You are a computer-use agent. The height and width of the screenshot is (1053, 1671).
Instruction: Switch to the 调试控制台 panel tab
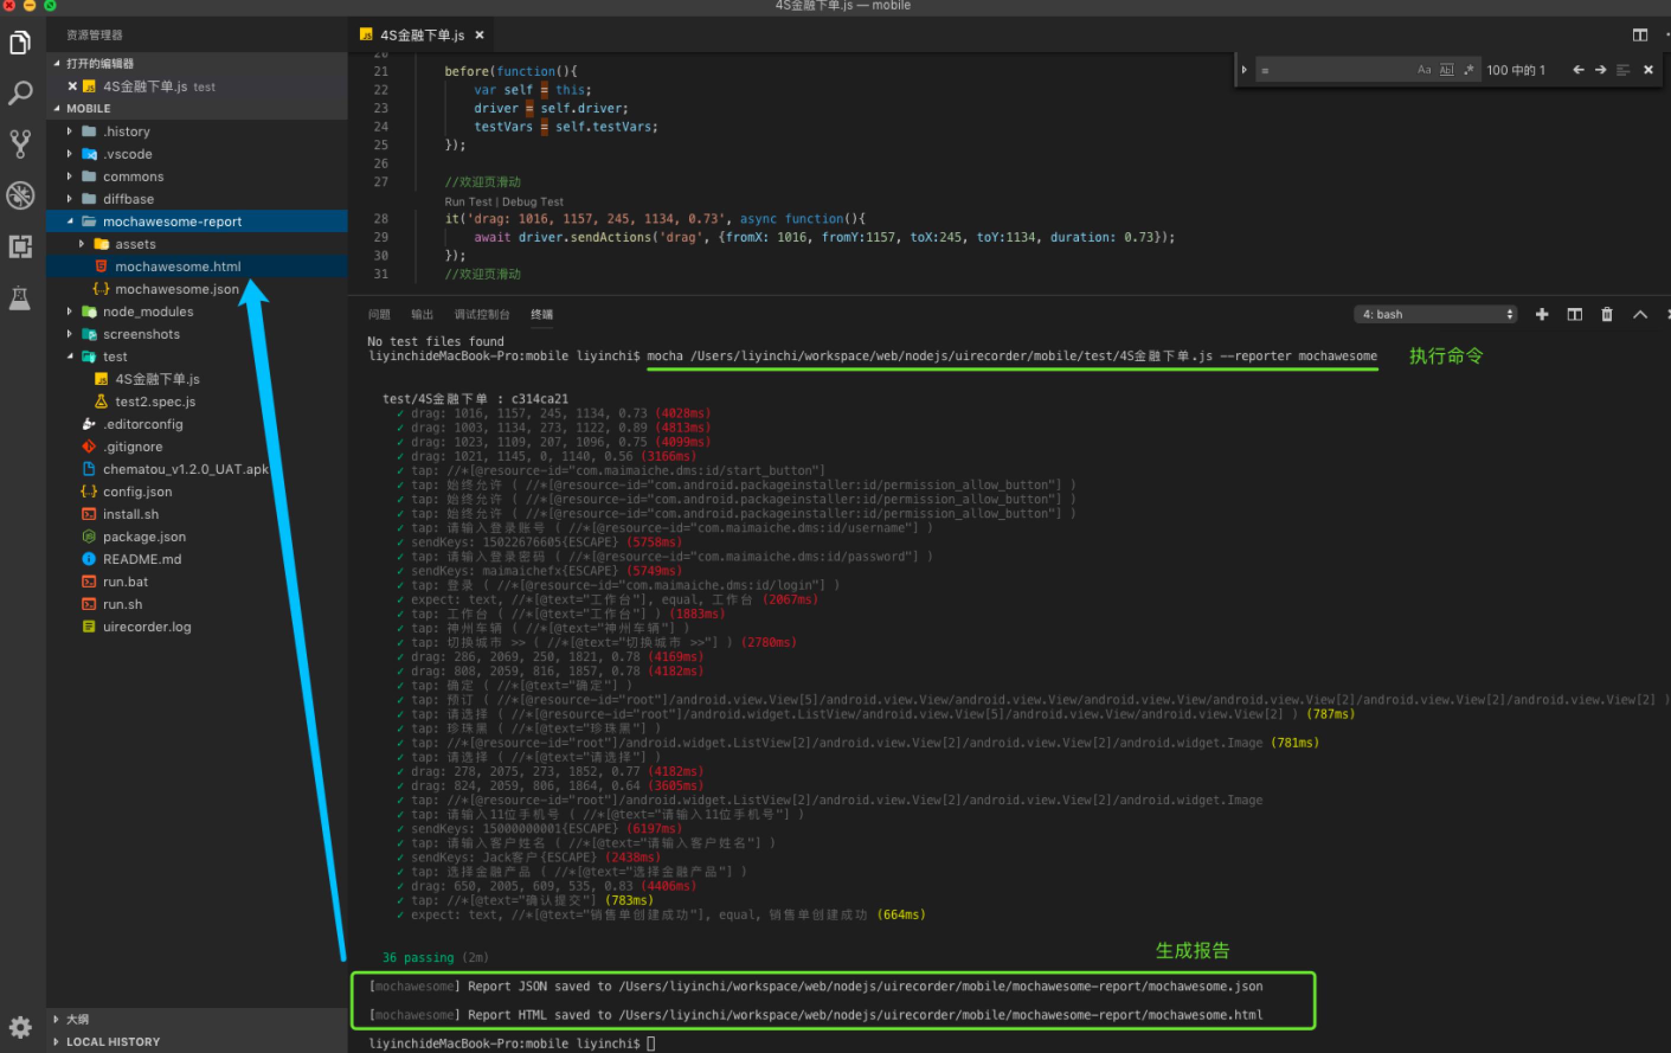pos(481,314)
